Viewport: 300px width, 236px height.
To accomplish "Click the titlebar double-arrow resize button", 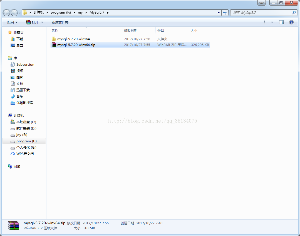I will (262, 3).
